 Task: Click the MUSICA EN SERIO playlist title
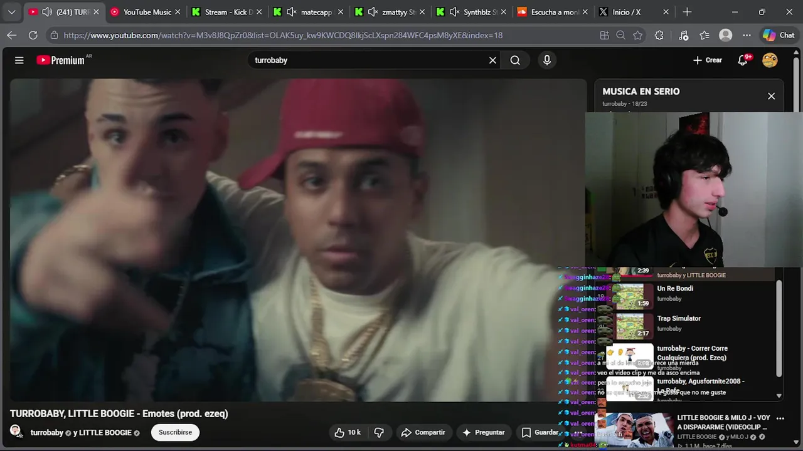[x=641, y=91]
